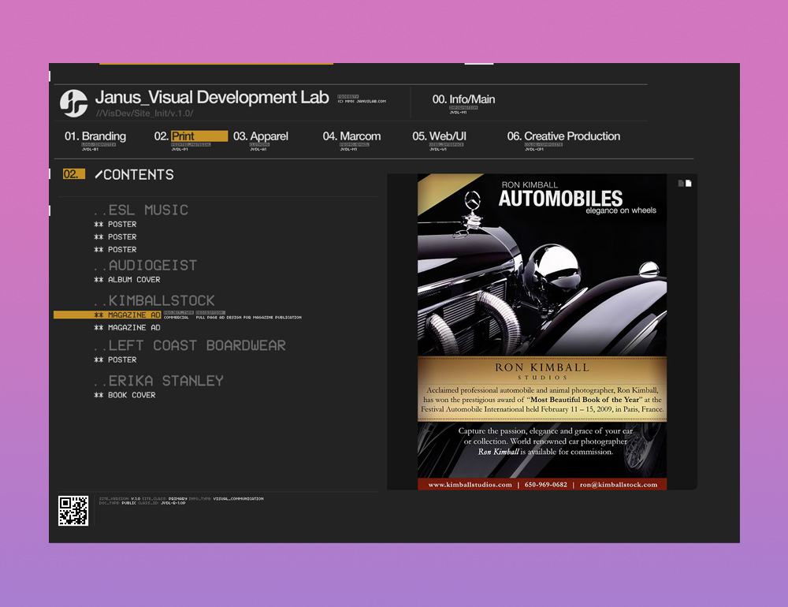Click the ..ESL MUSIC client heading

click(141, 210)
